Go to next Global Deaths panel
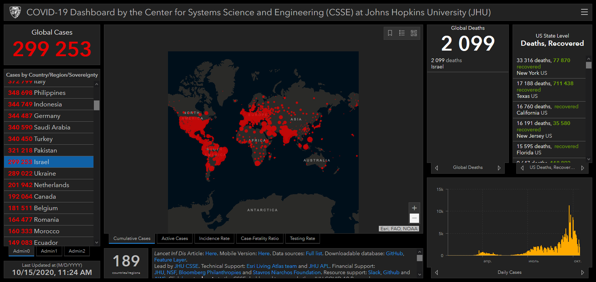The image size is (596, 282). click(x=499, y=168)
